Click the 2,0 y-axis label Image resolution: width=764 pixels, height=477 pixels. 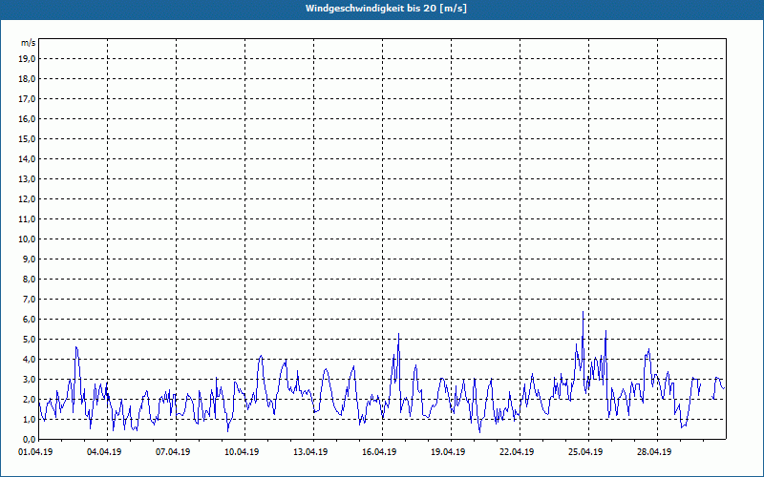click(x=29, y=399)
